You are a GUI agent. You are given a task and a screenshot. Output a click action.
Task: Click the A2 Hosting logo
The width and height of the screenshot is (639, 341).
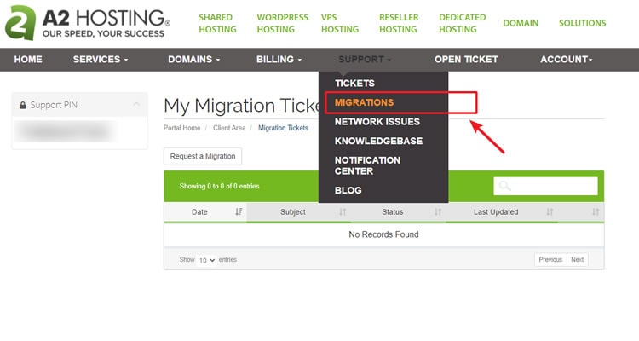[87, 23]
